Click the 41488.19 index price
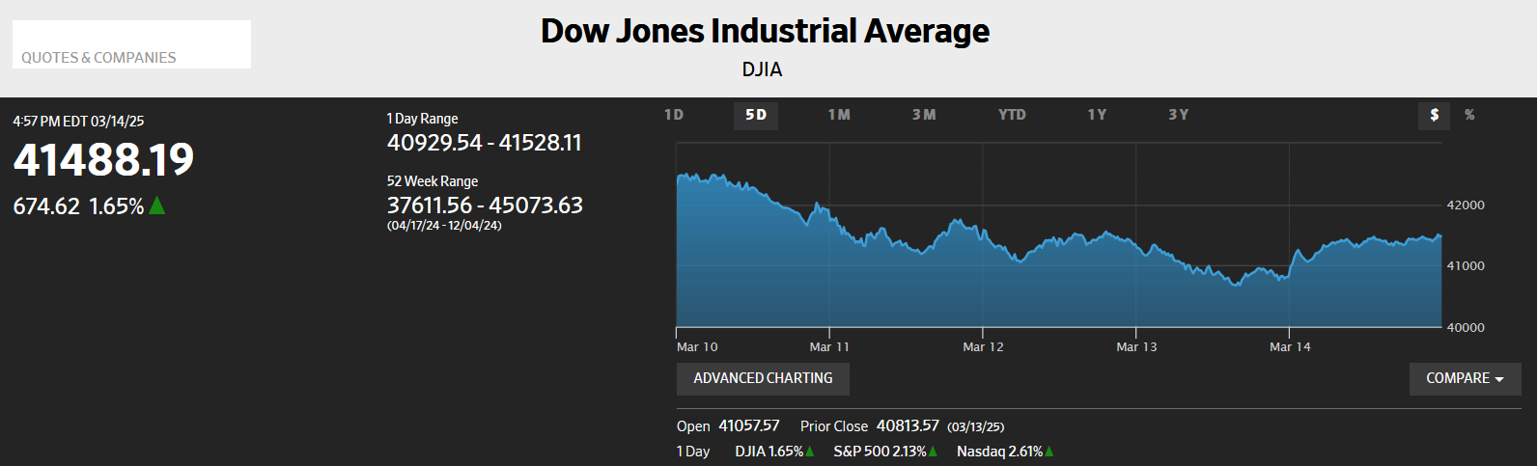Image resolution: width=1538 pixels, height=466 pixels. click(x=103, y=160)
